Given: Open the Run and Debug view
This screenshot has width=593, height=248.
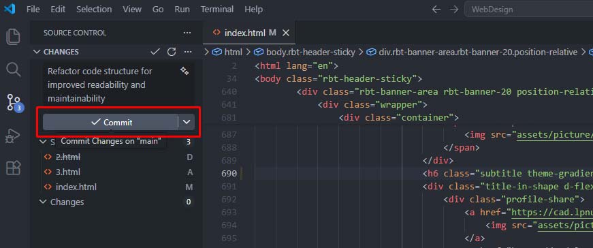Looking at the screenshot, I should tap(13, 136).
